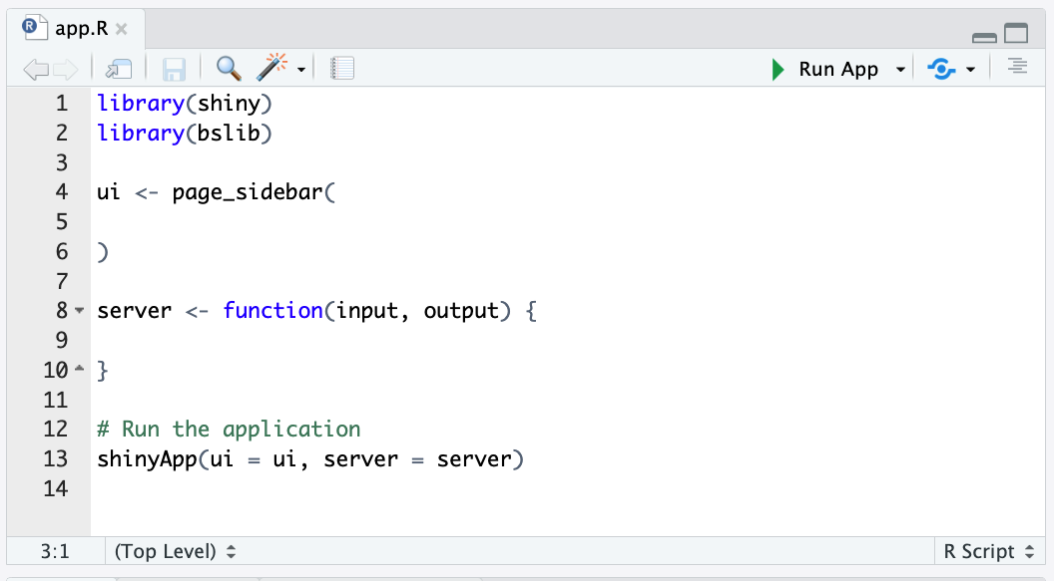Open the (Top Level) scope selector
1054x581 pixels.
(175, 551)
